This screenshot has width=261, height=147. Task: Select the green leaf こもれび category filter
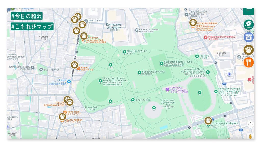249,24
